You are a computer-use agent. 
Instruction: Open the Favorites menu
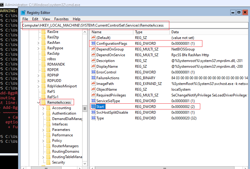click(61, 19)
